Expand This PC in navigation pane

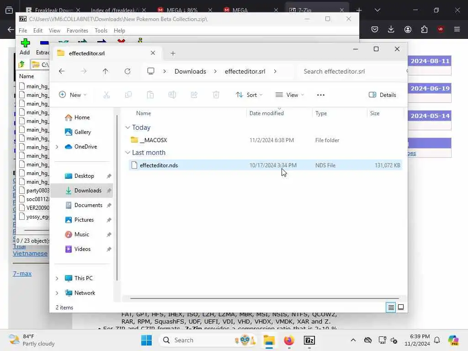57,278
